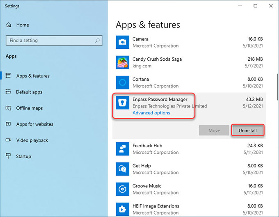Click the Feedback Hub app icon
Screen dimensions: 279x217
tap(122, 149)
